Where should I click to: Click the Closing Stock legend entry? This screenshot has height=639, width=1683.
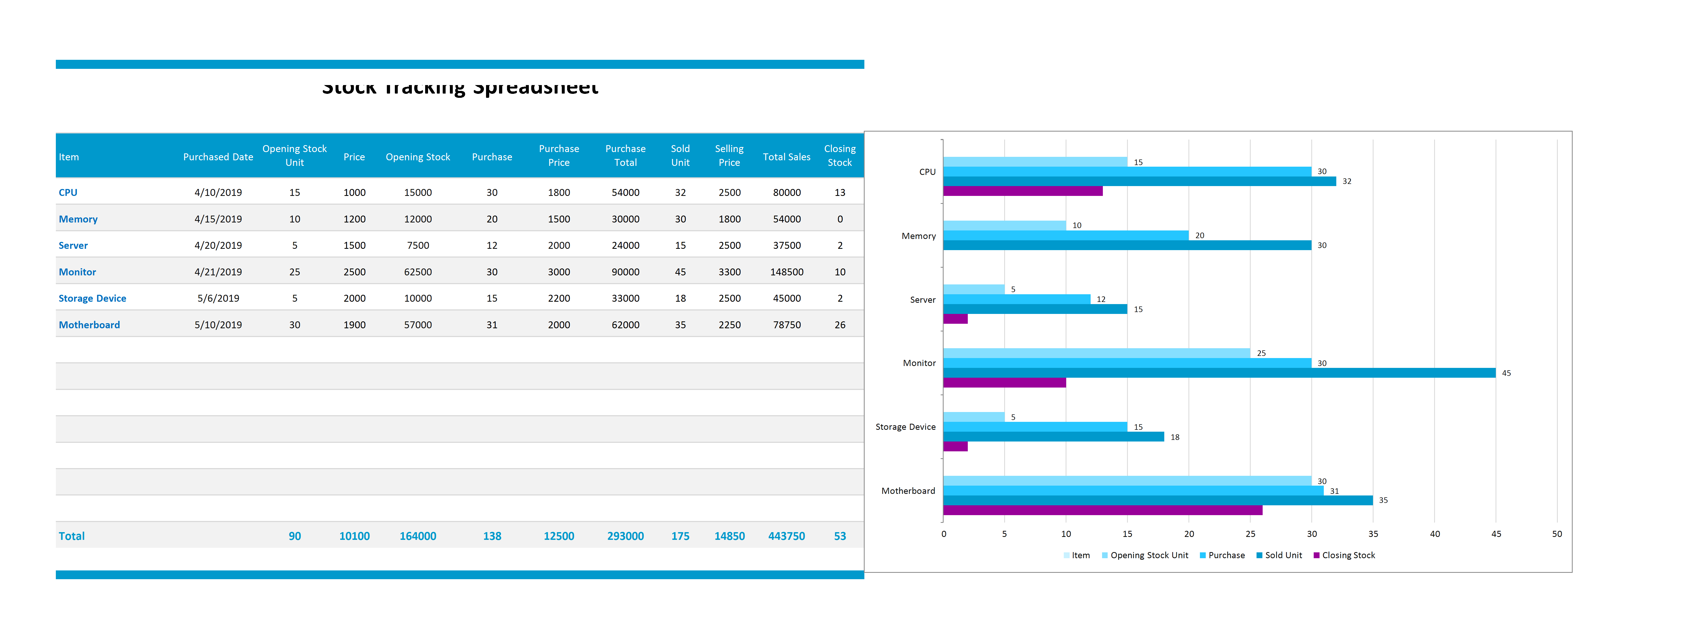click(x=1344, y=555)
